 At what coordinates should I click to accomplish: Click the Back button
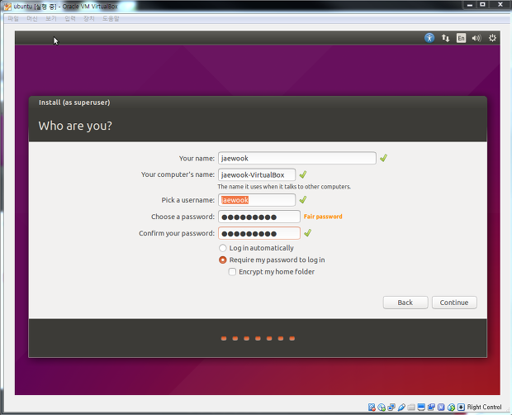[405, 303]
